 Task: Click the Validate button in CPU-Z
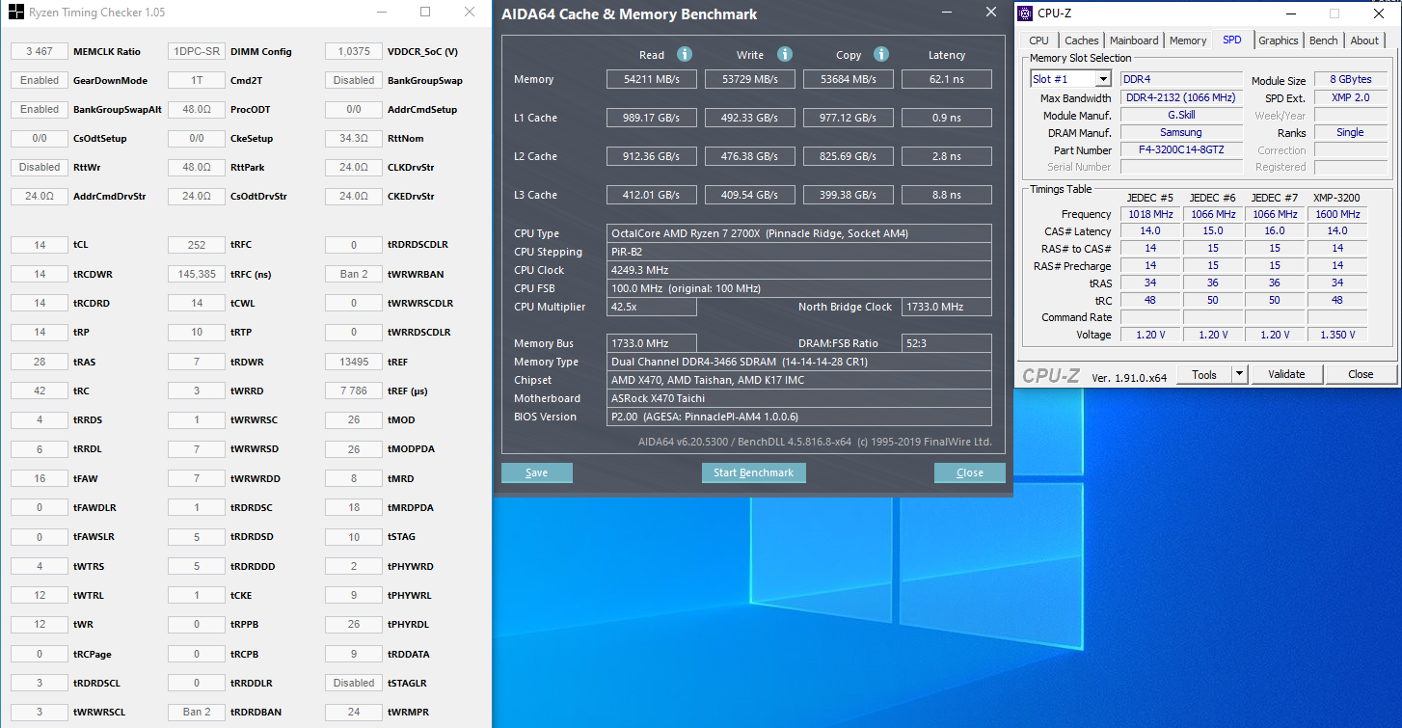[x=1286, y=374]
